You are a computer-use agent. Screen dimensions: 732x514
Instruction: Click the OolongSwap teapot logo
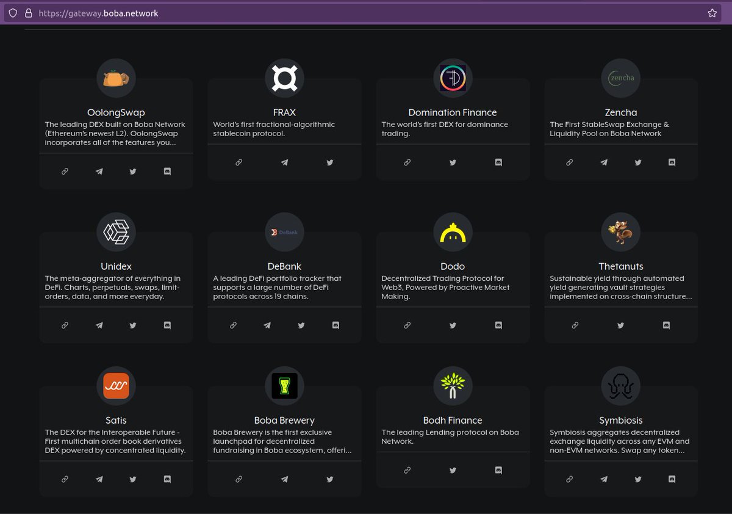[x=116, y=78]
